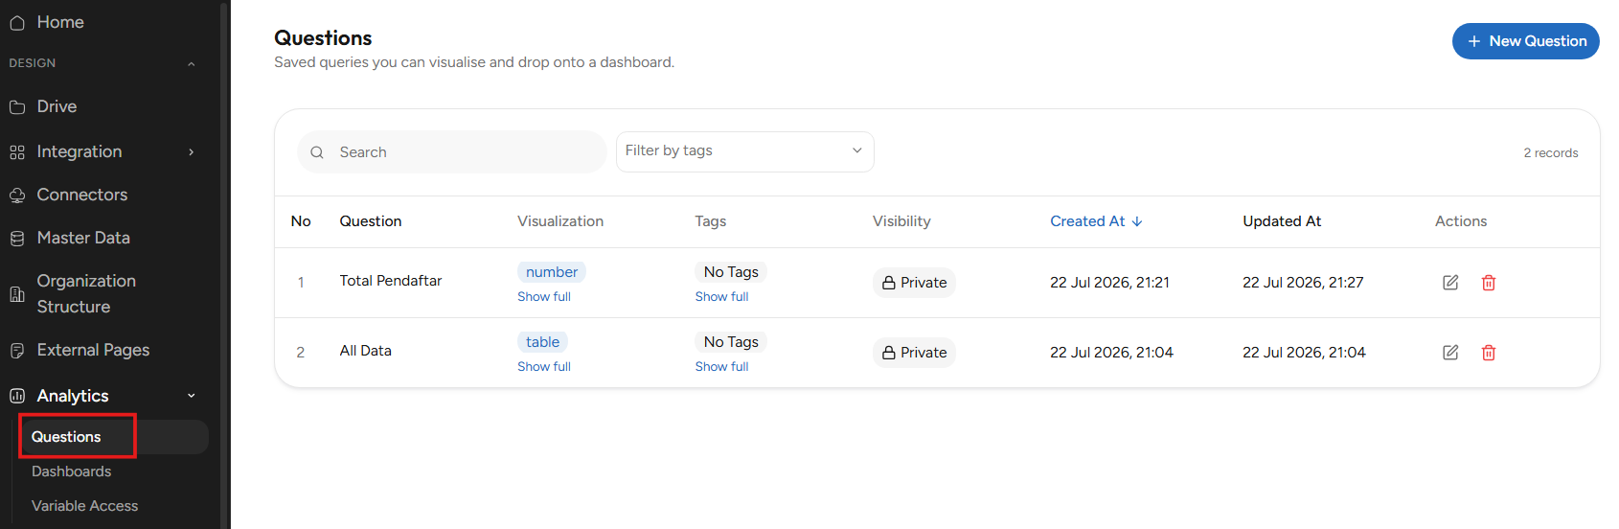Image resolution: width=1619 pixels, height=529 pixels.
Task: Click the No column header
Action: (x=301, y=221)
